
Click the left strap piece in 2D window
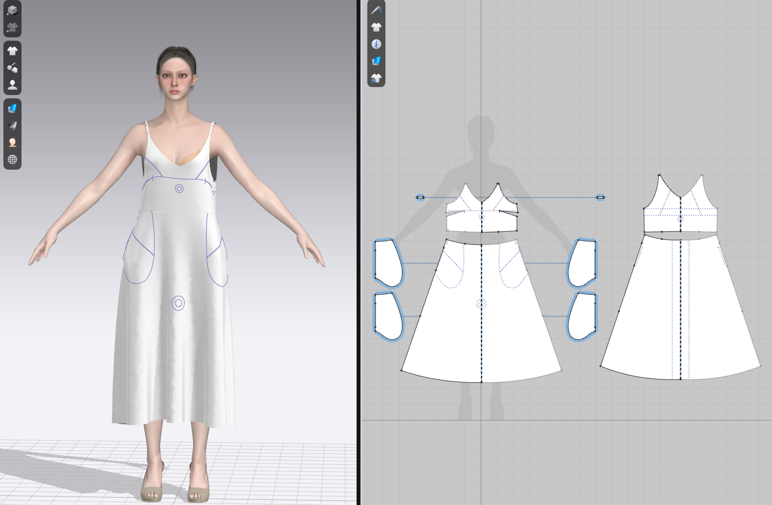pyautogui.click(x=420, y=197)
